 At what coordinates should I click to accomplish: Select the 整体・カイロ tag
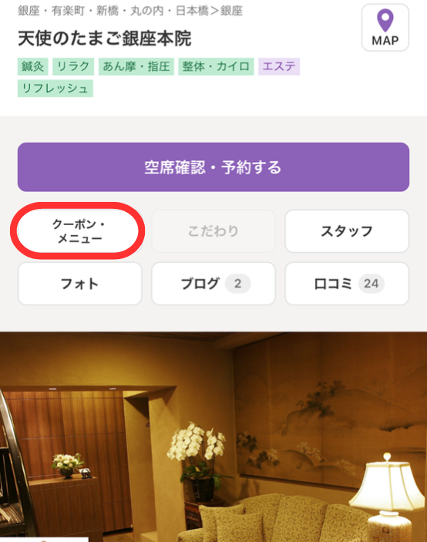(216, 66)
